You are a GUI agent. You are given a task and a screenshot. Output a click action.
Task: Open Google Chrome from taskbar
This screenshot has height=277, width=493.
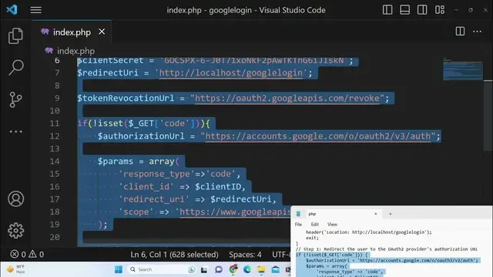[x=233, y=269]
